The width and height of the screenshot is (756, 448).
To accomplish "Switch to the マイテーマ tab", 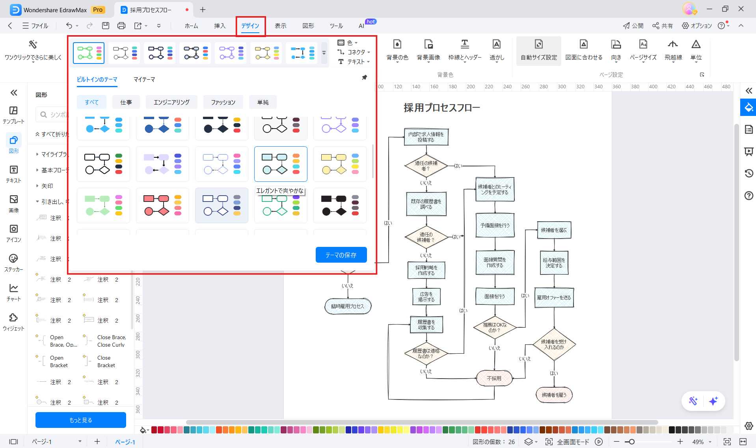I will point(144,79).
